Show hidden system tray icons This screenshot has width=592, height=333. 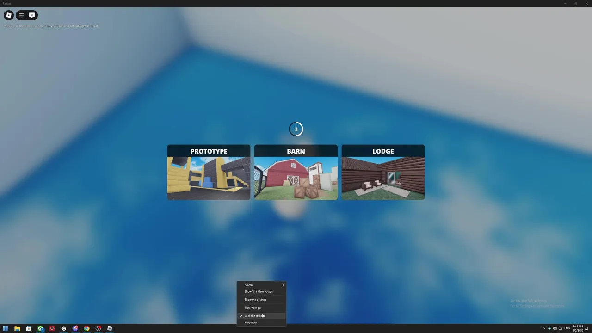click(543, 328)
